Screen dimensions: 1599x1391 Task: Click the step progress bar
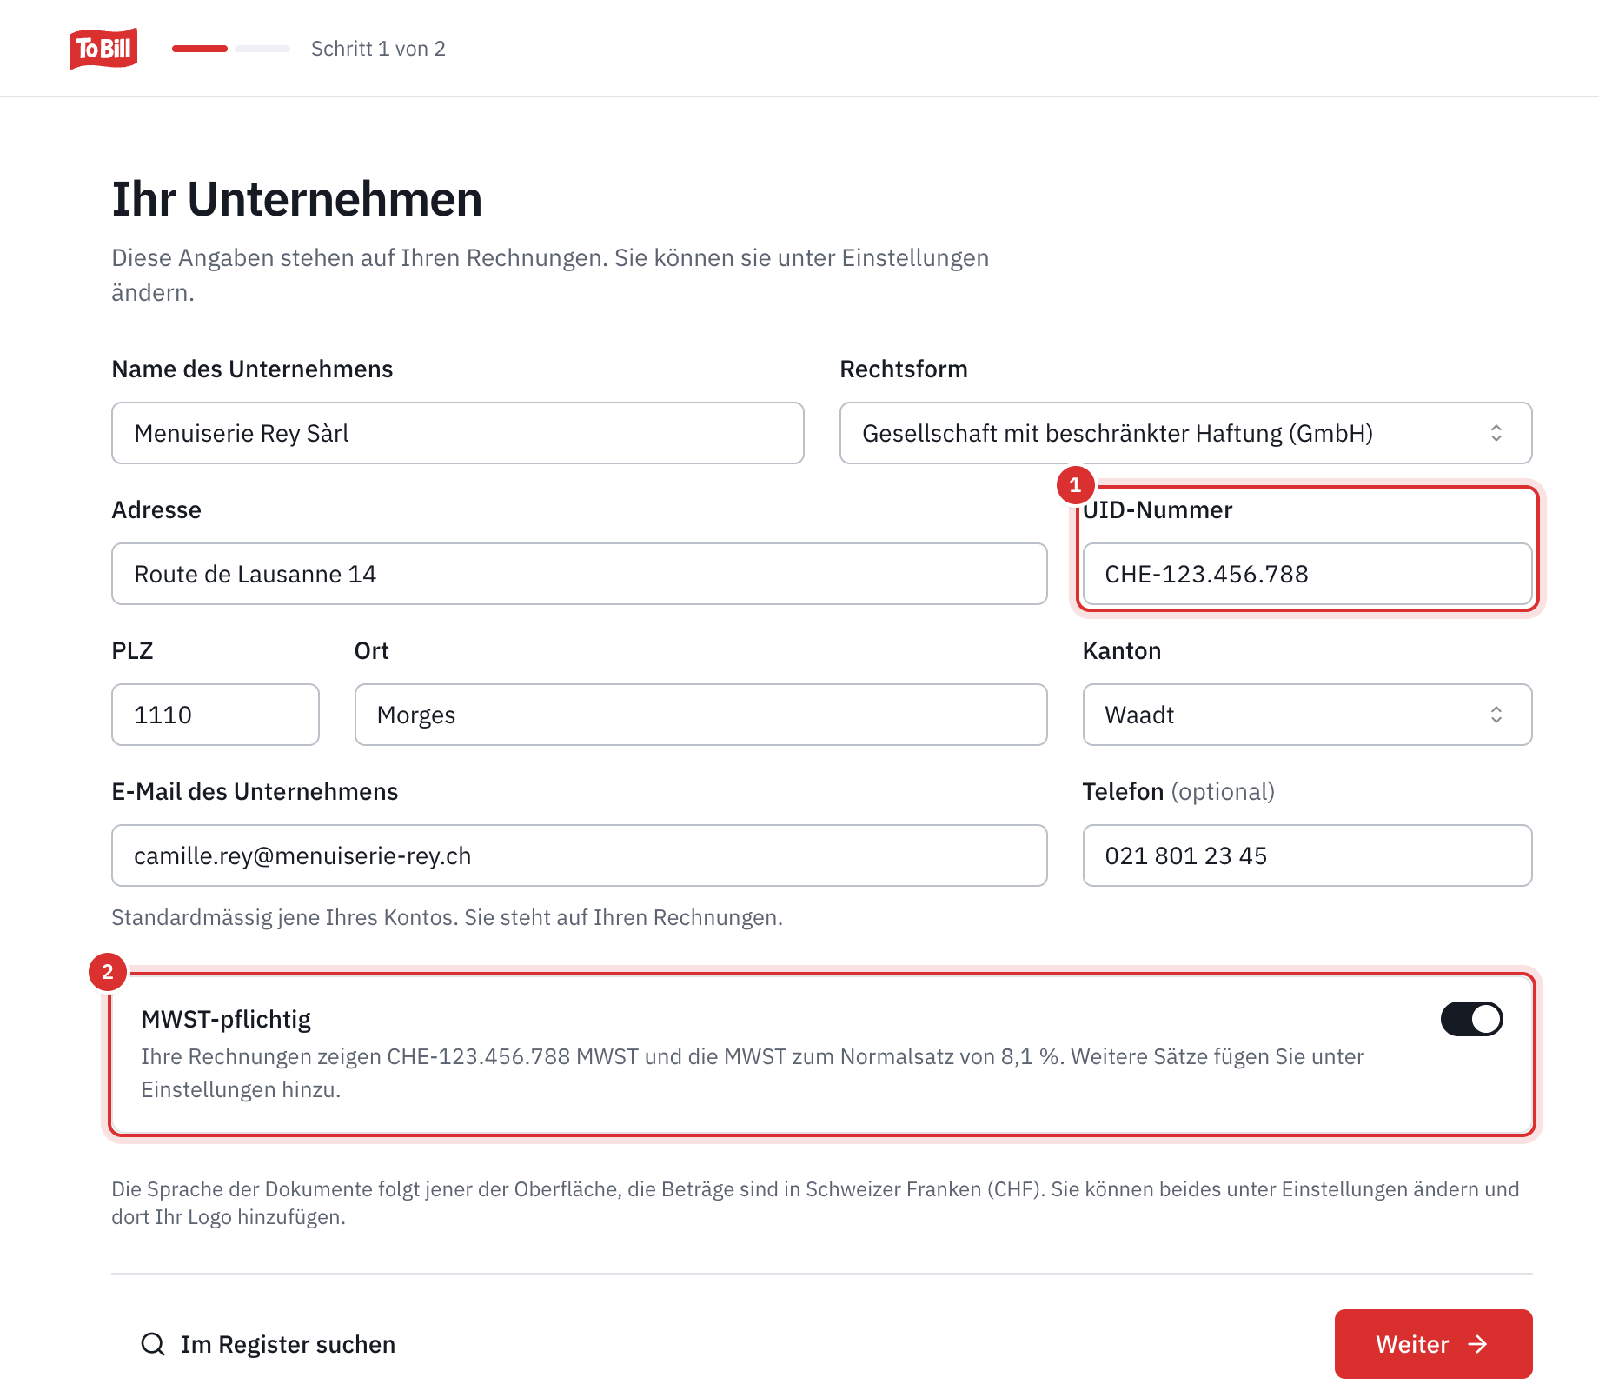coord(231,49)
